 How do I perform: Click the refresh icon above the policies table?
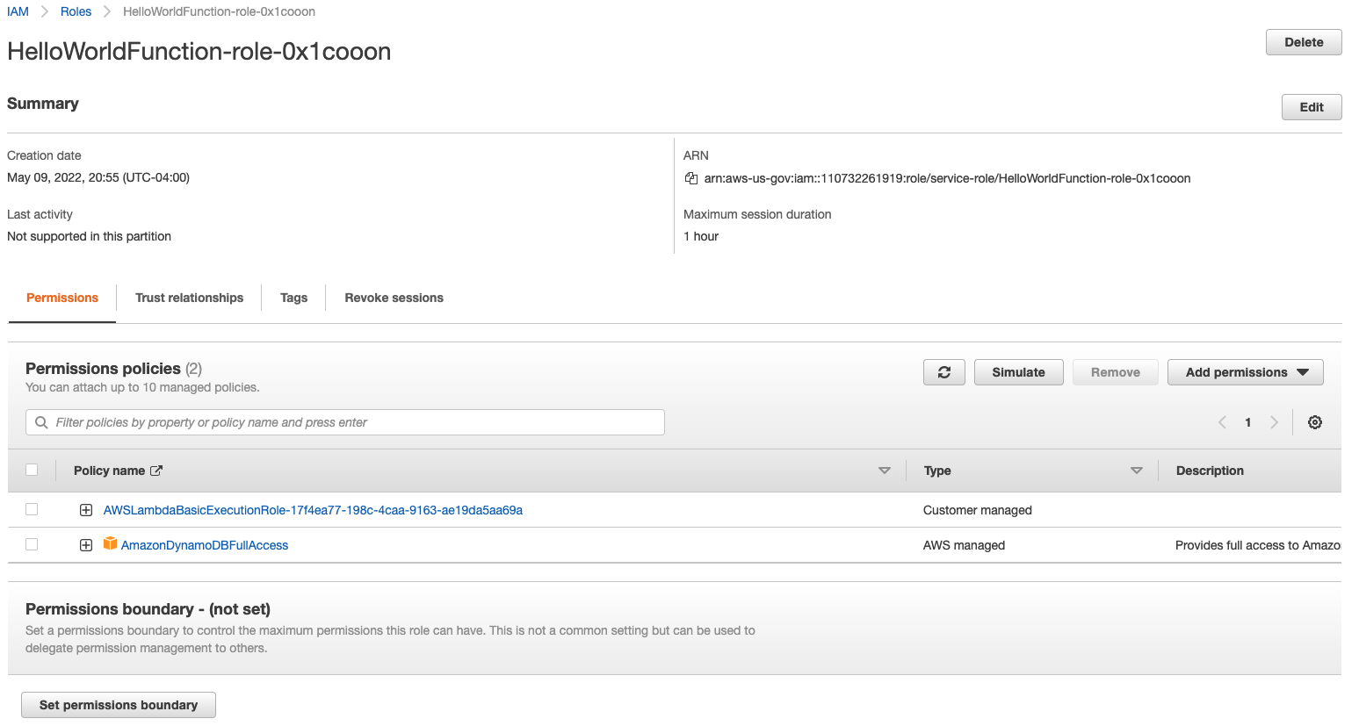[943, 371]
